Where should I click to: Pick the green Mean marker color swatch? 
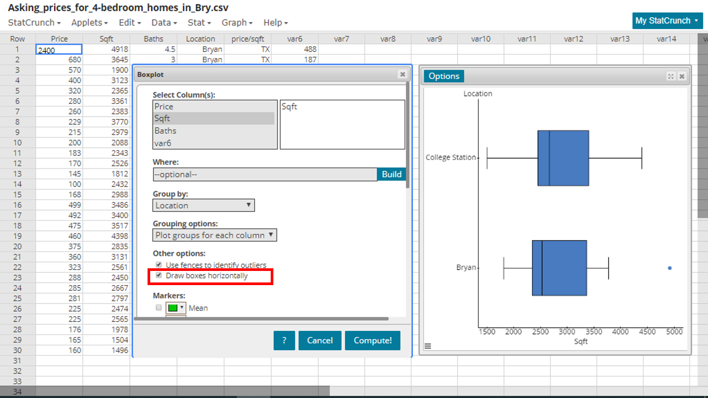point(175,308)
